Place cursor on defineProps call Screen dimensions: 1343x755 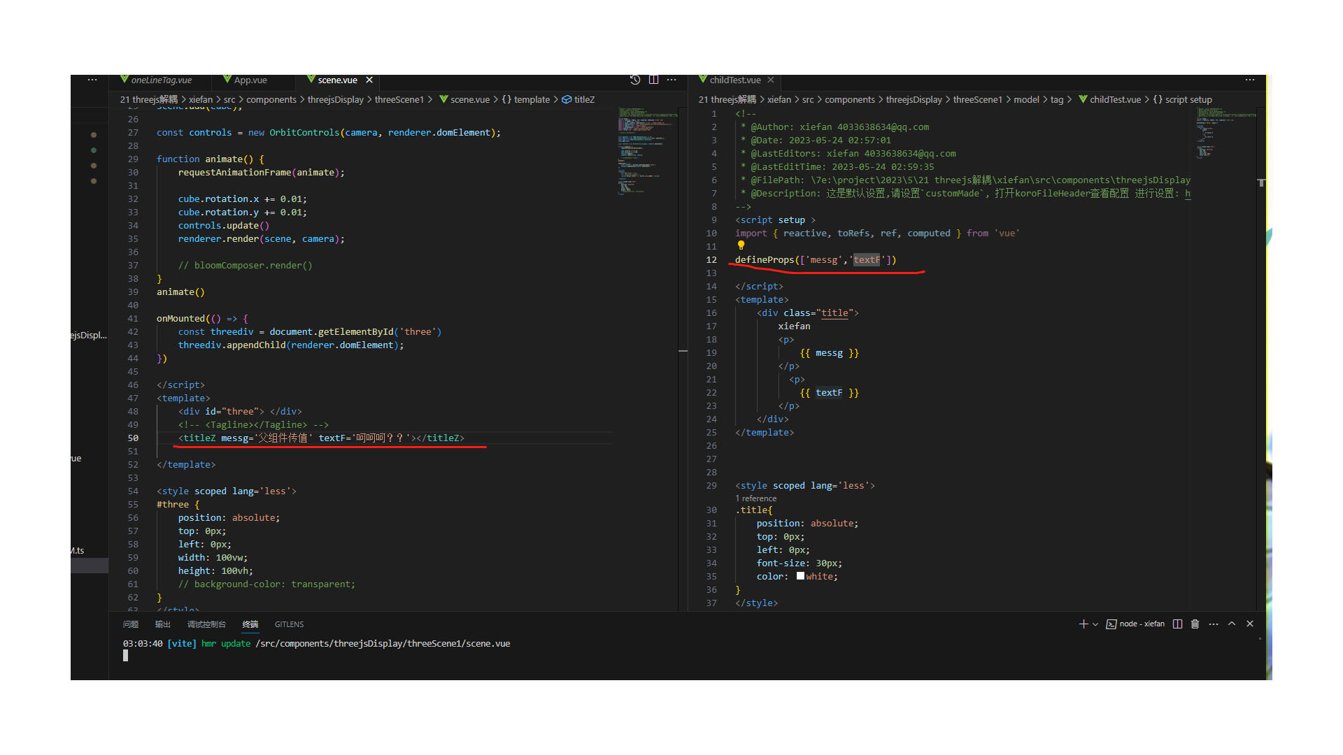coord(816,259)
